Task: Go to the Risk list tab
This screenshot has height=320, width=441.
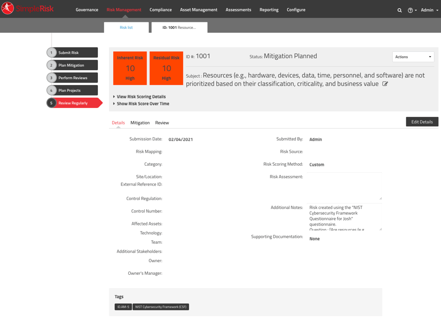Action: [x=126, y=28]
